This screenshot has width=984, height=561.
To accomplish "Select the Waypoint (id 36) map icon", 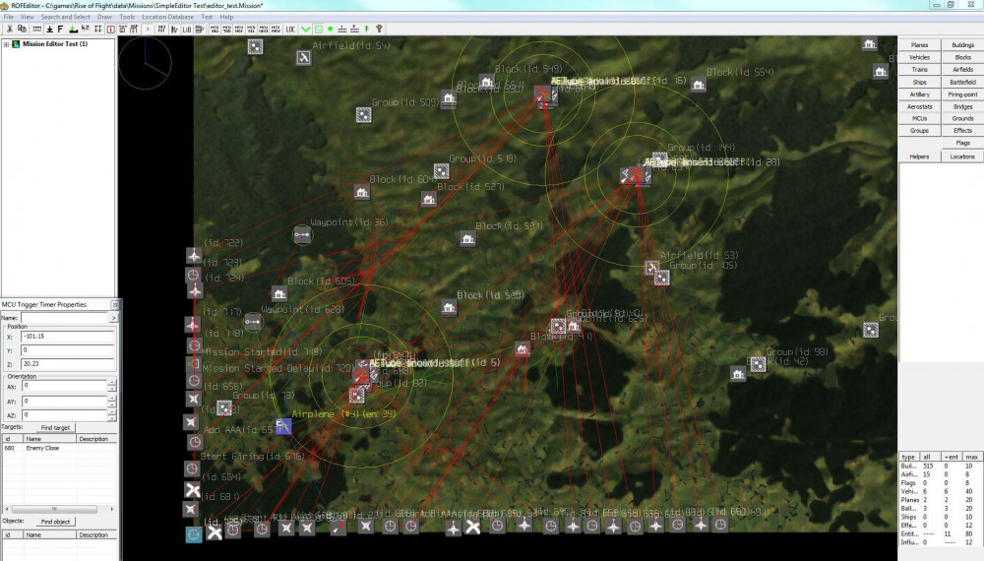I will (302, 235).
